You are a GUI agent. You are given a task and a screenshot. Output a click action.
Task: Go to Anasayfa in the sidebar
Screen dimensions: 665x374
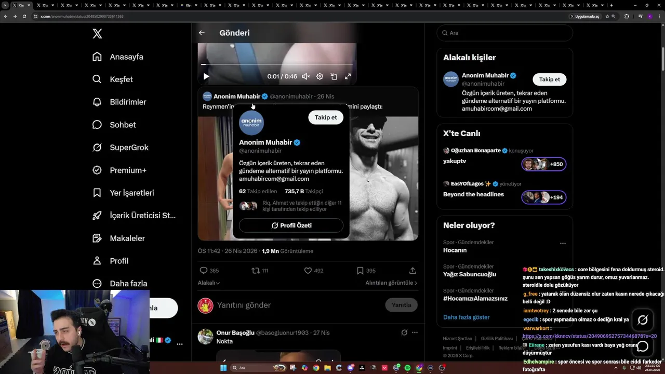tap(117, 57)
